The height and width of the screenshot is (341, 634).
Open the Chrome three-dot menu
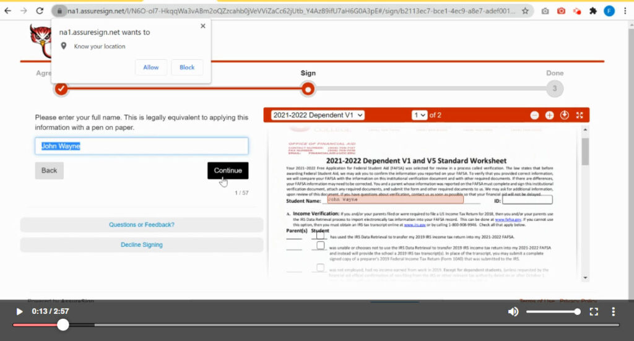coord(625,11)
